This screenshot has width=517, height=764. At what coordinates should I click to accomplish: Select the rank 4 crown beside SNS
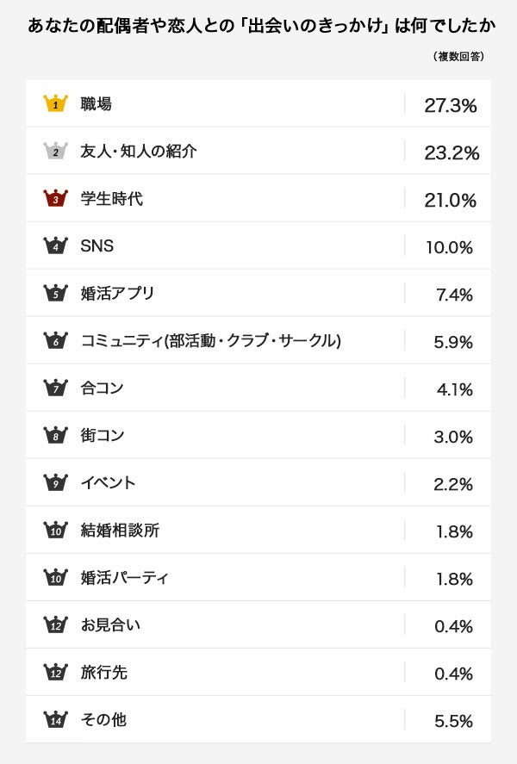point(55,246)
